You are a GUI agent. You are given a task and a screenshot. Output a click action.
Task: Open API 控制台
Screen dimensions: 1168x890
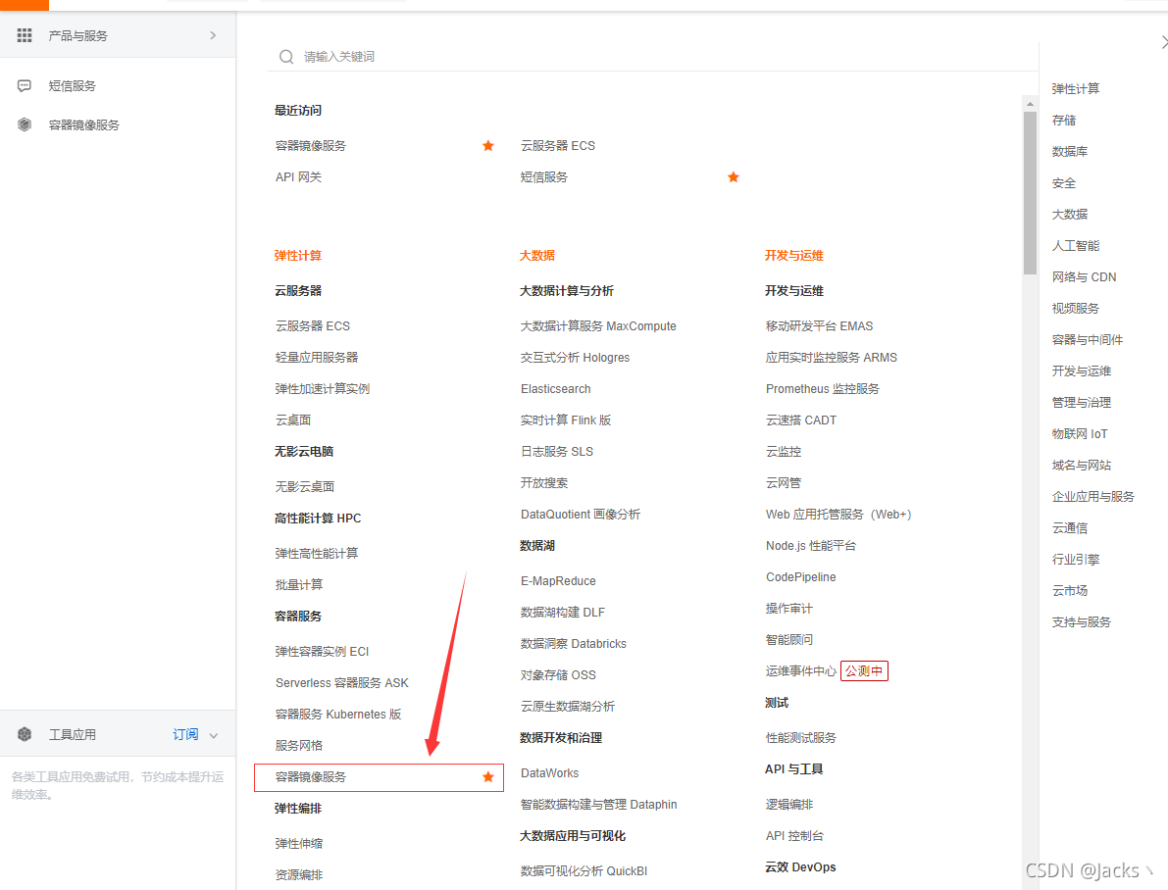[x=794, y=836]
